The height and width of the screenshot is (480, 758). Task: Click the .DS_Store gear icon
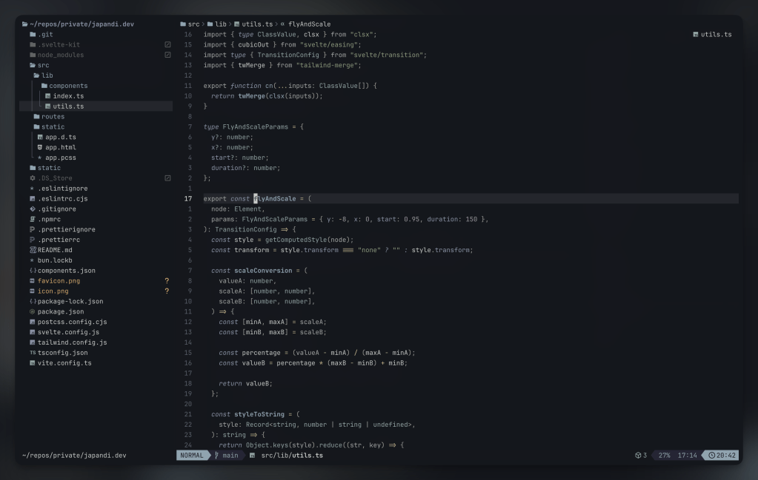click(32, 178)
